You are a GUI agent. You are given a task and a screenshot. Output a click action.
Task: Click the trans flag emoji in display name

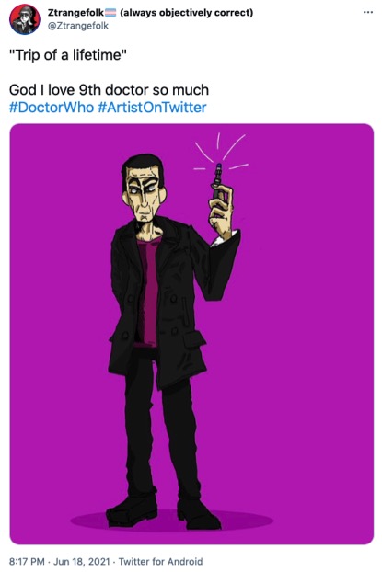(111, 13)
